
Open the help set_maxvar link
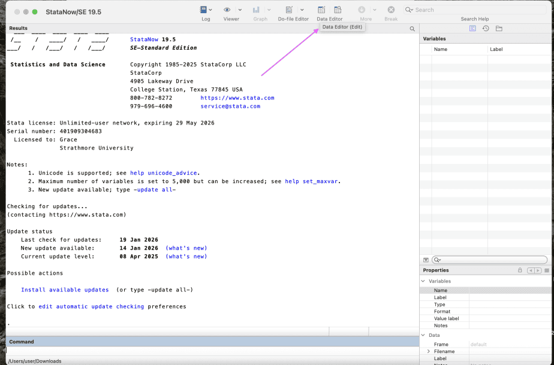coord(312,181)
